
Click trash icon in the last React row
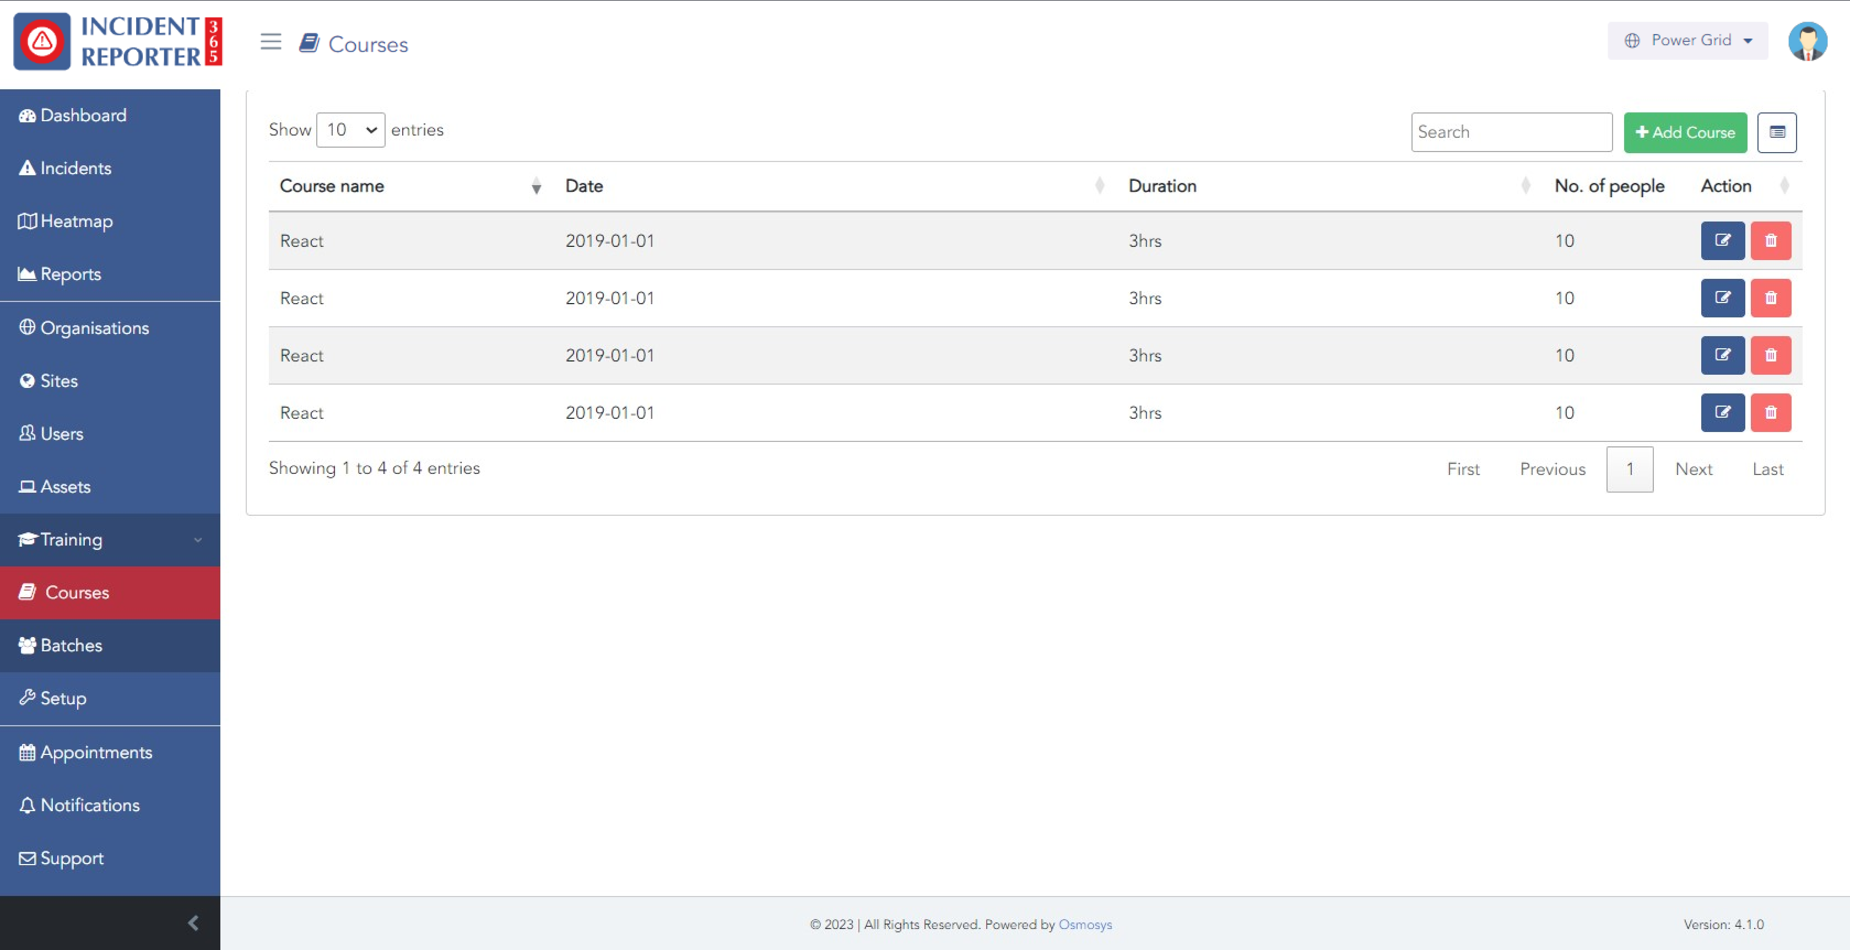[1770, 413]
